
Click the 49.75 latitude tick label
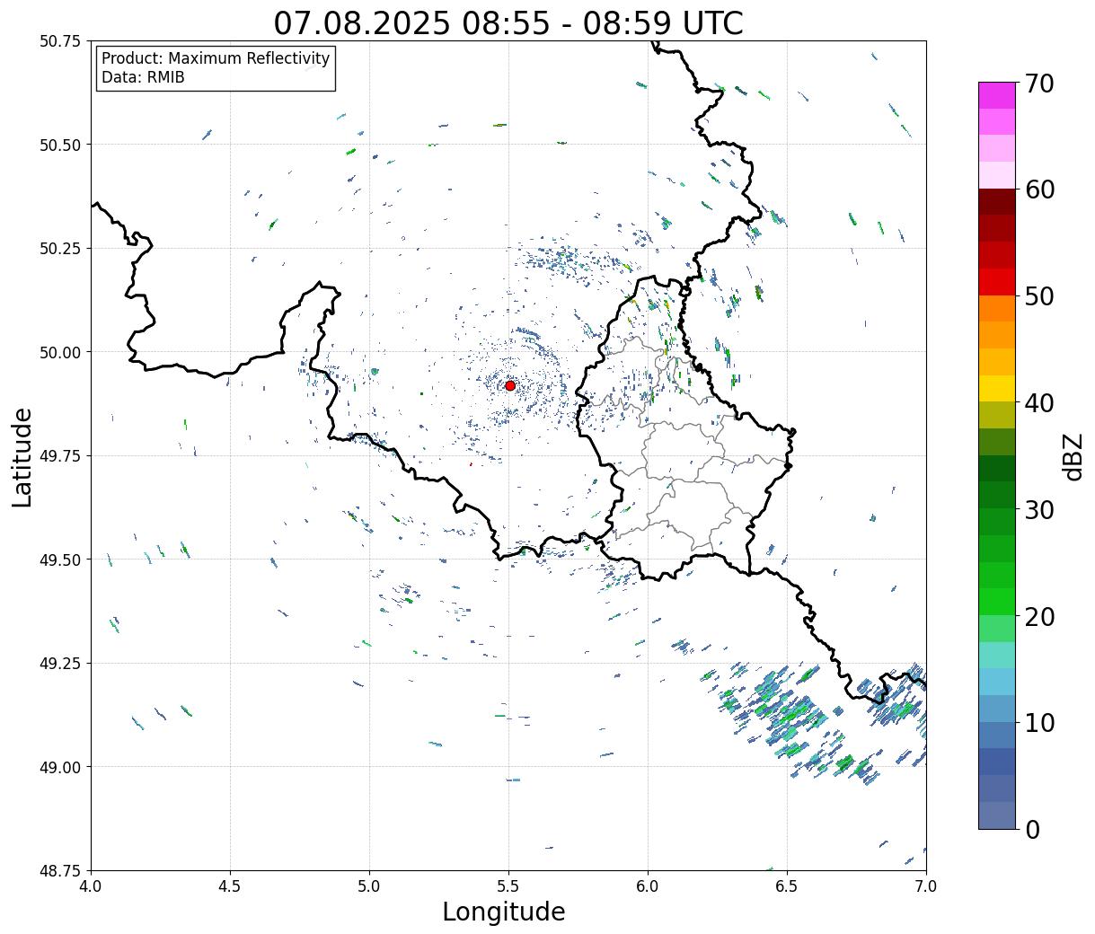pyautogui.click(x=60, y=456)
